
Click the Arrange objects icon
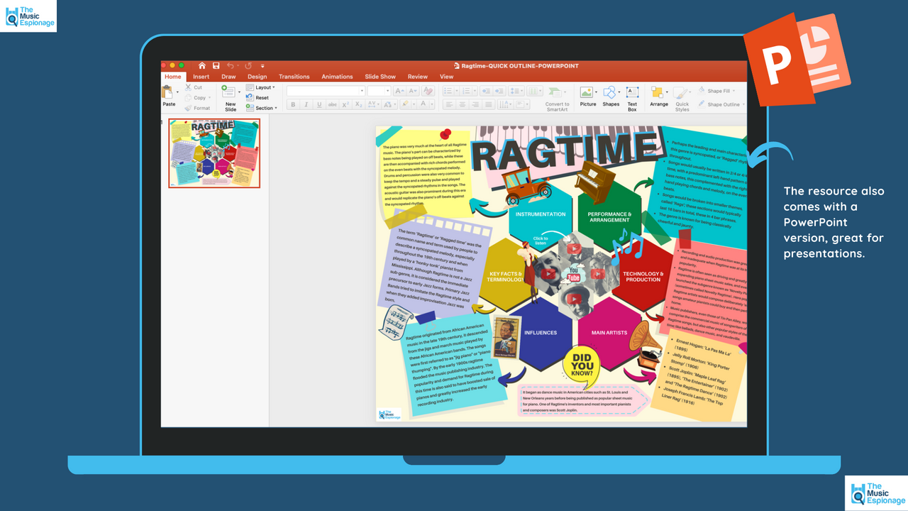coord(658,93)
